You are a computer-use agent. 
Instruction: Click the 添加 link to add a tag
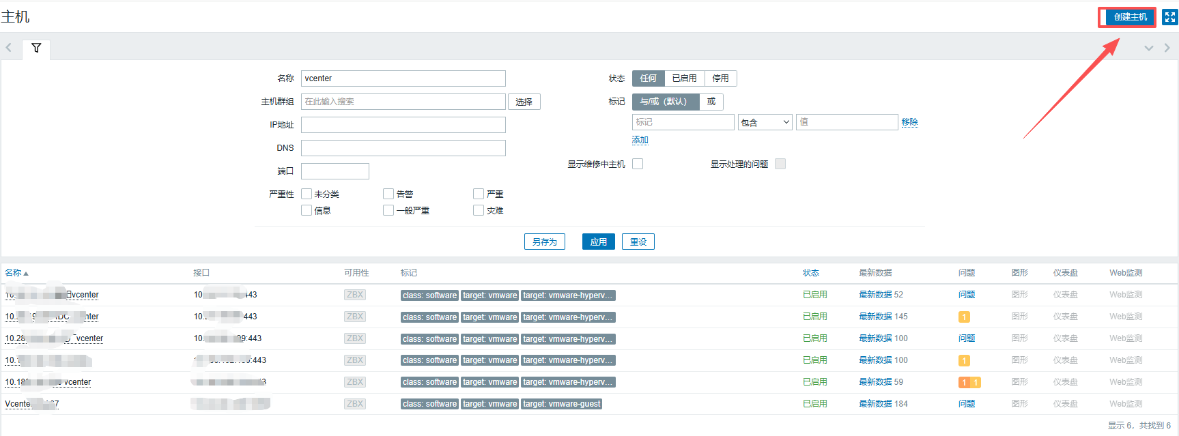[x=640, y=140]
